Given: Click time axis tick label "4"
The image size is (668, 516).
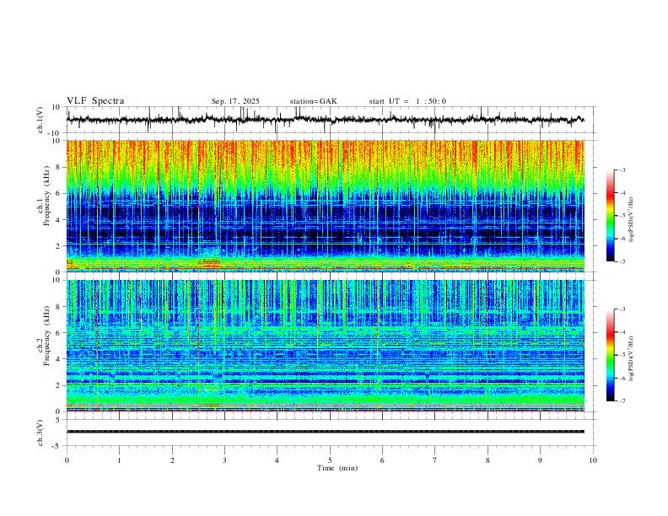Looking at the screenshot, I should coord(277,460).
